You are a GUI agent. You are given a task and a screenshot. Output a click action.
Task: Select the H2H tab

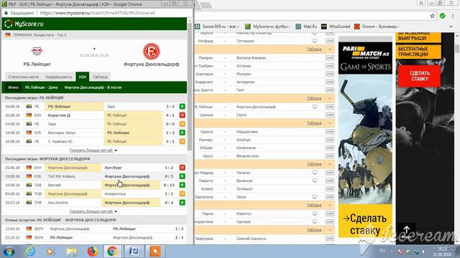83,77
